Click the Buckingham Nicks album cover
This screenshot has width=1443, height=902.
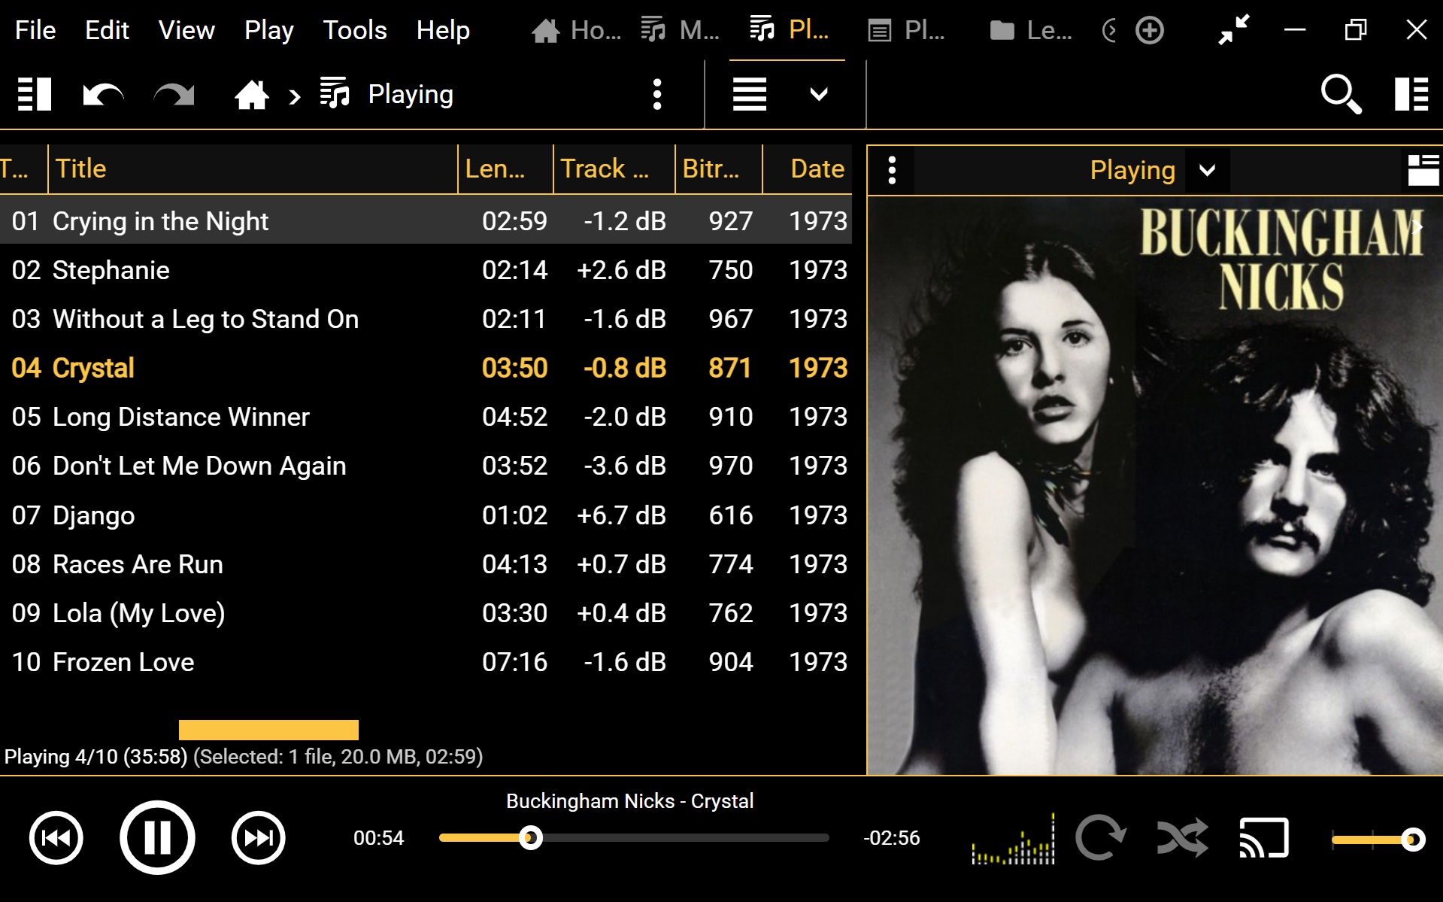tap(1155, 485)
